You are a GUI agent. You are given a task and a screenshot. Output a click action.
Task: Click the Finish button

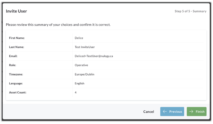pyautogui.click(x=197, y=111)
